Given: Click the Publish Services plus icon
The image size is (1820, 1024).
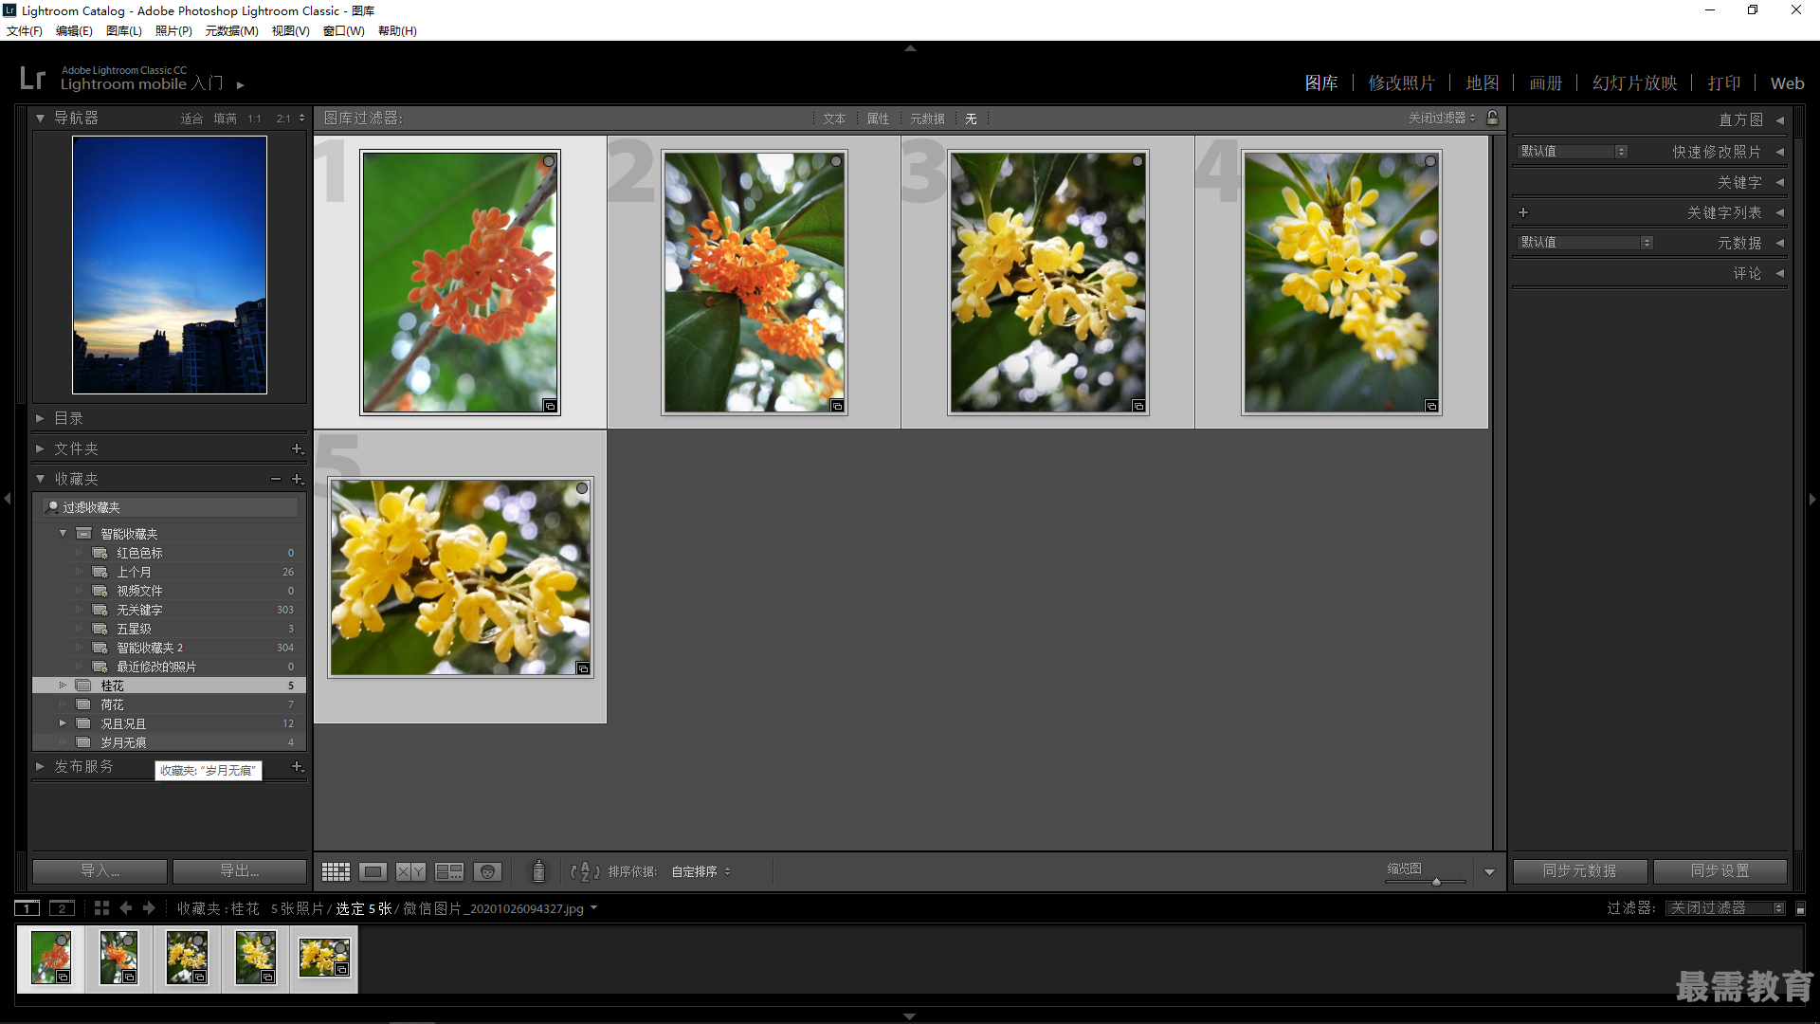Looking at the screenshot, I should [x=297, y=767].
